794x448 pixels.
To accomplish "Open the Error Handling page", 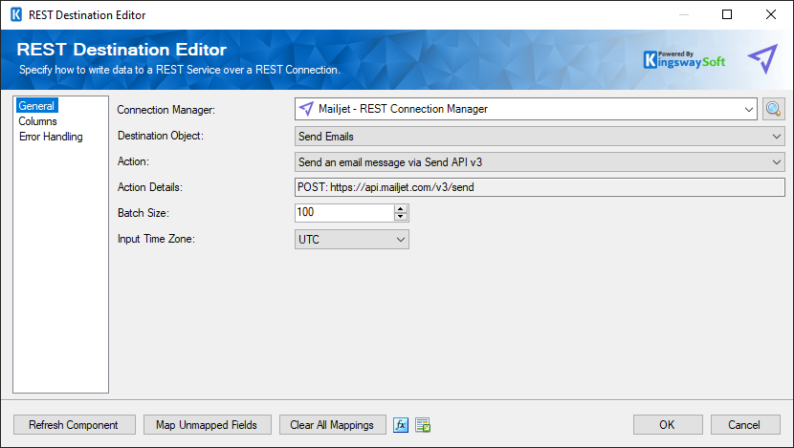I will click(x=51, y=137).
